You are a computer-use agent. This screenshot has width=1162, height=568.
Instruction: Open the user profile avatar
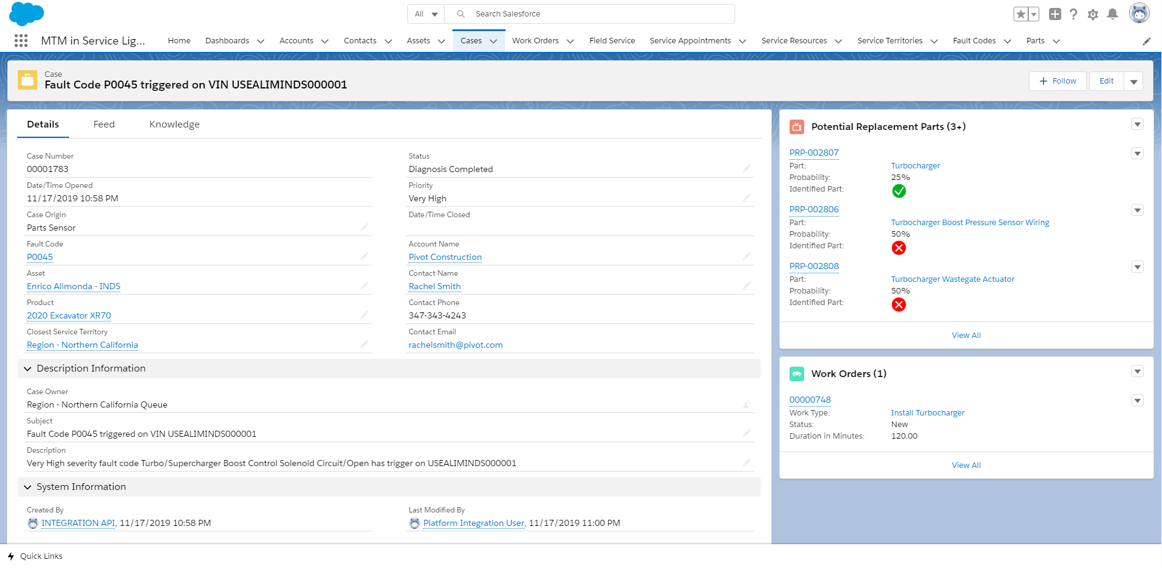[x=1139, y=13]
